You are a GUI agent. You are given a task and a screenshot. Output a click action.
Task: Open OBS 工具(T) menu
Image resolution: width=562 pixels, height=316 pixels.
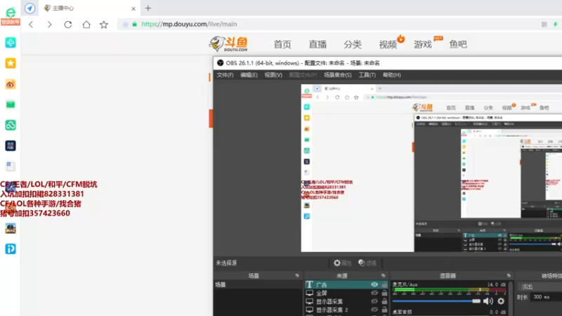coord(367,75)
